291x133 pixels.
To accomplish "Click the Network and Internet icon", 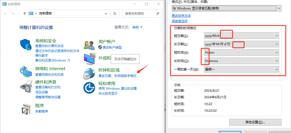I will pos(26,71).
